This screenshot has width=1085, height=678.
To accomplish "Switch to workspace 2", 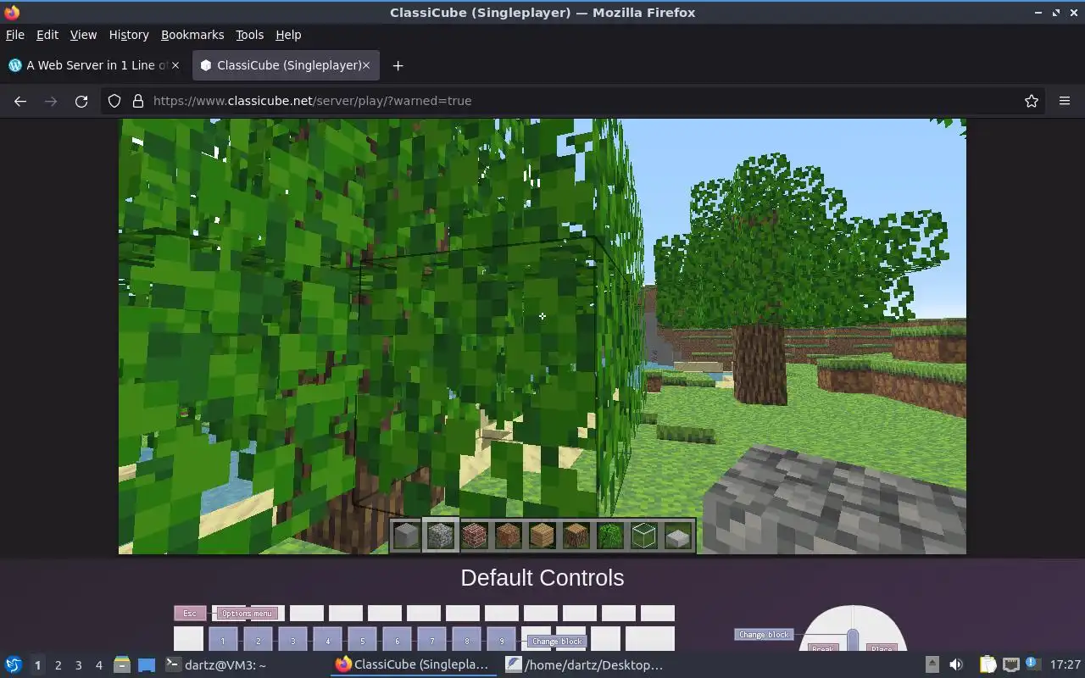I will click(x=58, y=665).
